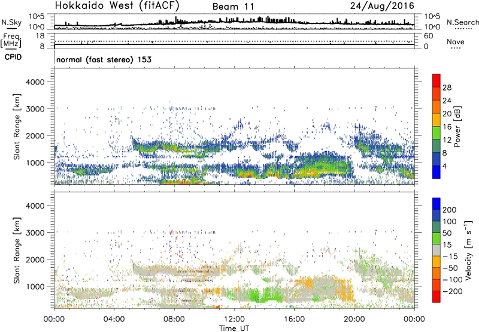Viewport: 479px width, 332px height.
Task: Click the '28' Power scale value
Action: coord(447,87)
